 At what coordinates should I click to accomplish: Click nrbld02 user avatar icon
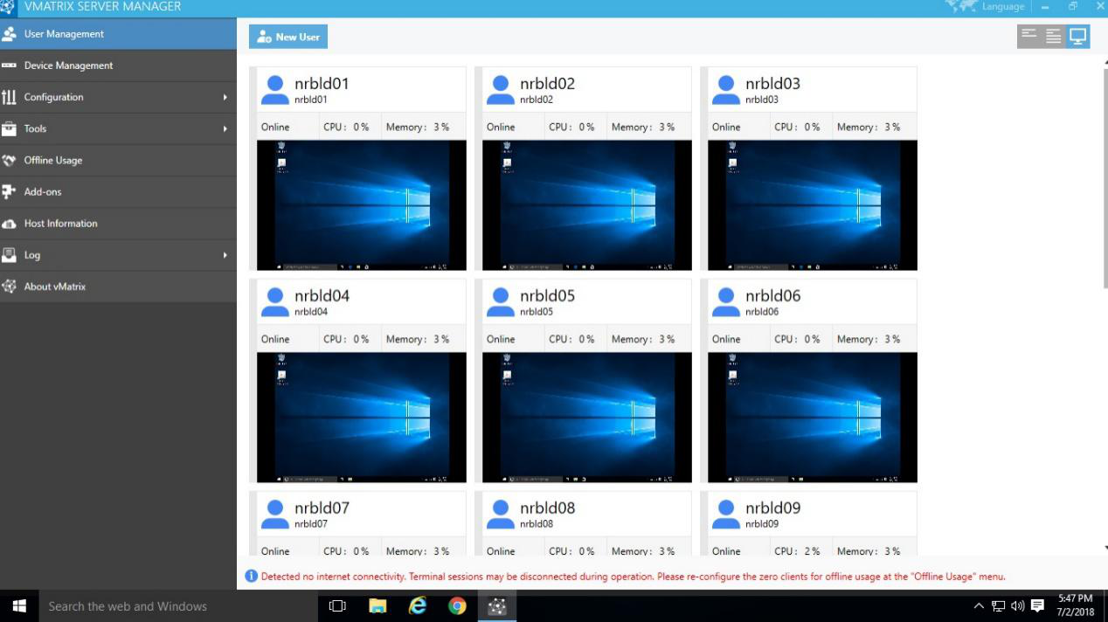click(501, 89)
